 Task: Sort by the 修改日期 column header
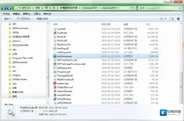point(106,24)
